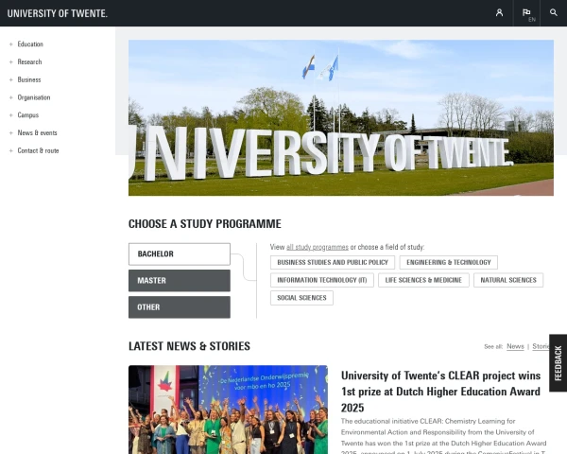
Task: Open the News & events menu item
Action: 37,132
